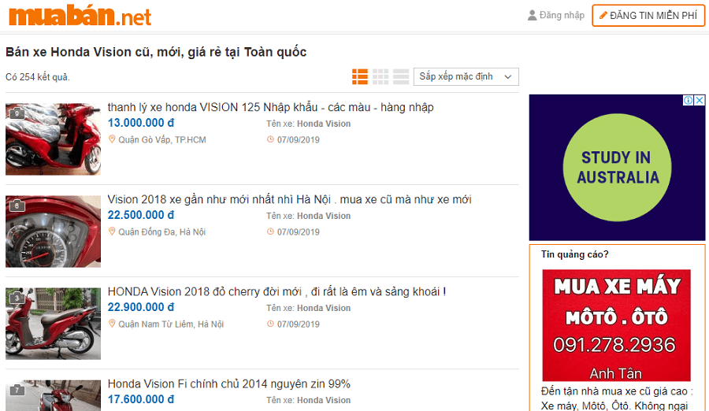709x411 pixels.
Task: Click photo count badge 9 on first thumbnail
Action: coord(17,113)
